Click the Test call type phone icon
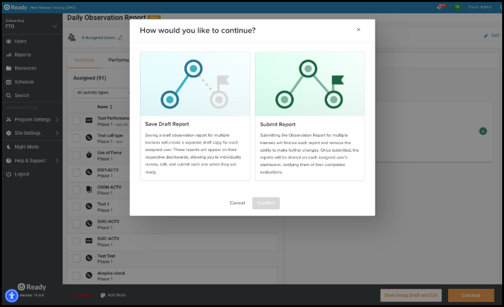Viewport: 504px width, 307px height. pyautogui.click(x=89, y=138)
